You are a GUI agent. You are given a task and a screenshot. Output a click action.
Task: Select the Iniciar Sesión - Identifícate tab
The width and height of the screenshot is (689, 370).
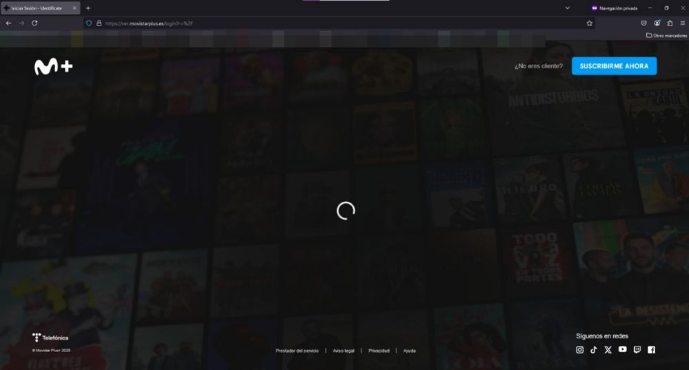tap(38, 8)
